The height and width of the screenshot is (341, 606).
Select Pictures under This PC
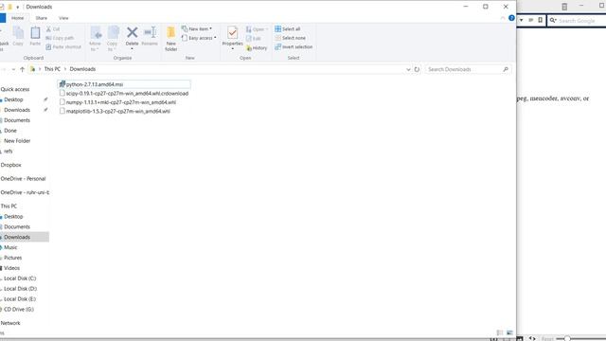pos(12,258)
